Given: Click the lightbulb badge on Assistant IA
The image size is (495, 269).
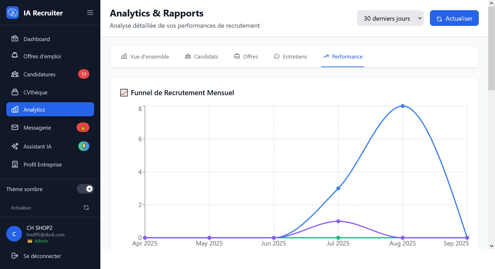Looking at the screenshot, I should pyautogui.click(x=84, y=146).
